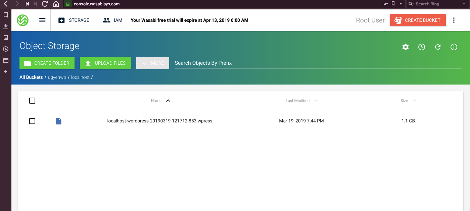The height and width of the screenshot is (211, 470).
Task: Open the IAM section
Action: pyautogui.click(x=112, y=20)
